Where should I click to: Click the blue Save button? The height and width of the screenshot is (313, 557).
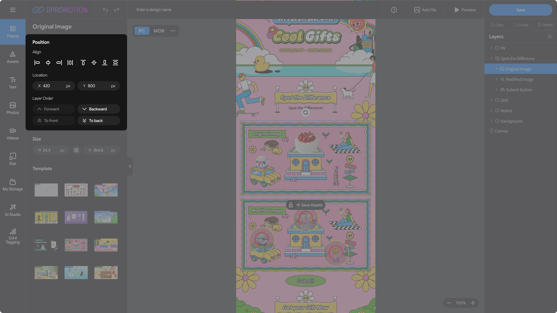click(x=520, y=10)
